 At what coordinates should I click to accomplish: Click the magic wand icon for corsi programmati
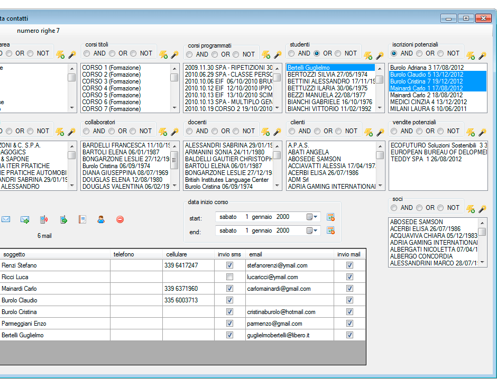point(278,54)
